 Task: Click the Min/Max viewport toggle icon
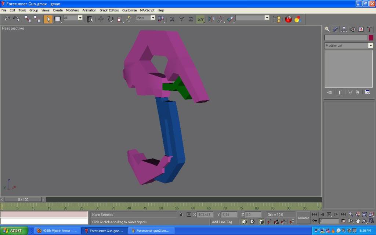[372, 221]
